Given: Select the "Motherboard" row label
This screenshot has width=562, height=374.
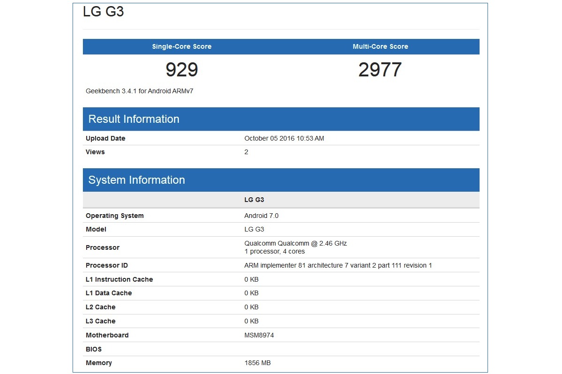Looking at the screenshot, I should click(x=107, y=335).
